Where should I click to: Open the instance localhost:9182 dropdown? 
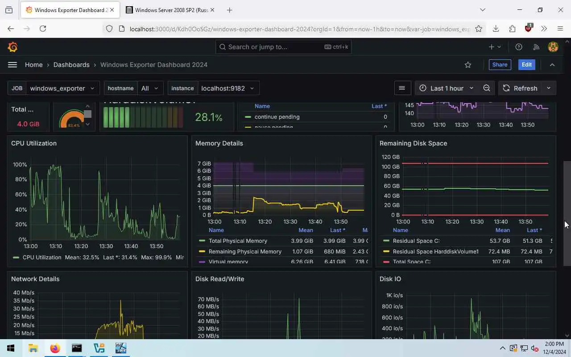coord(228,88)
